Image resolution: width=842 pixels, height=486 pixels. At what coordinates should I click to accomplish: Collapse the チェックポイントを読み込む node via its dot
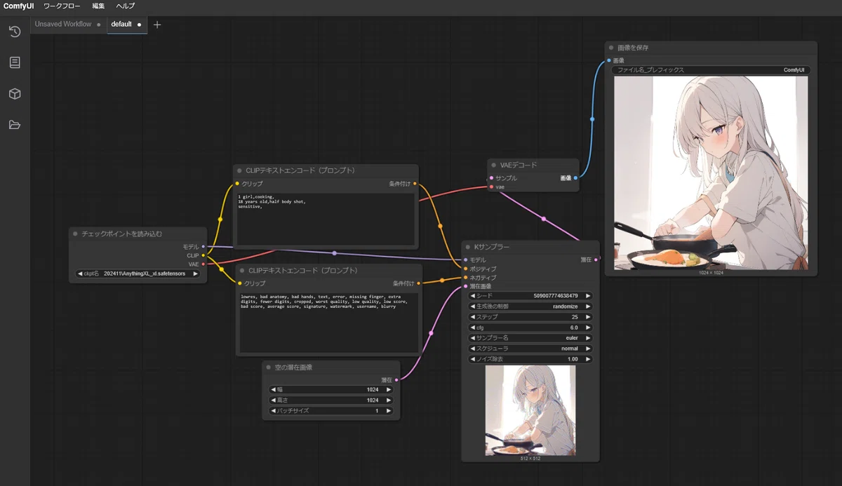tap(75, 234)
